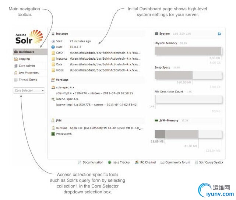Click the lucene-impl version line

[x=96, y=105]
